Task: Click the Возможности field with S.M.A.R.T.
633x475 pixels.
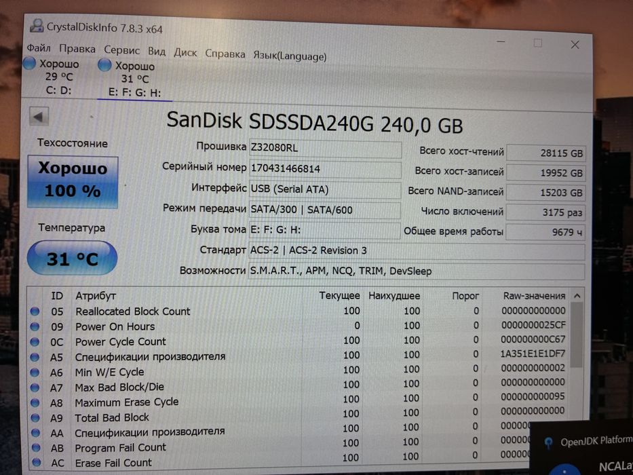Action: (417, 271)
